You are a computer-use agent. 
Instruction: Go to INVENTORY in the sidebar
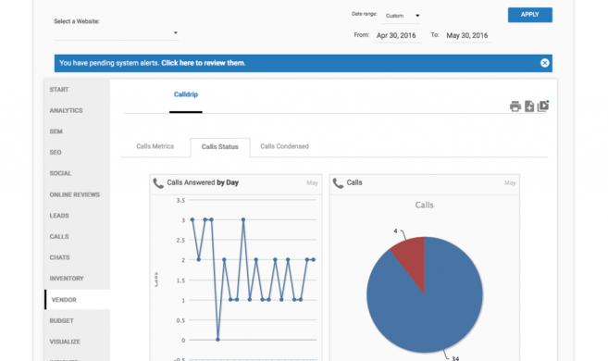[x=67, y=279]
